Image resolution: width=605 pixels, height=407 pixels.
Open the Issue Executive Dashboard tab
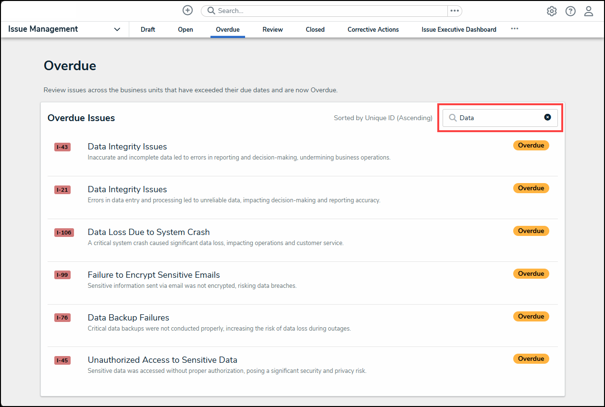pos(459,29)
